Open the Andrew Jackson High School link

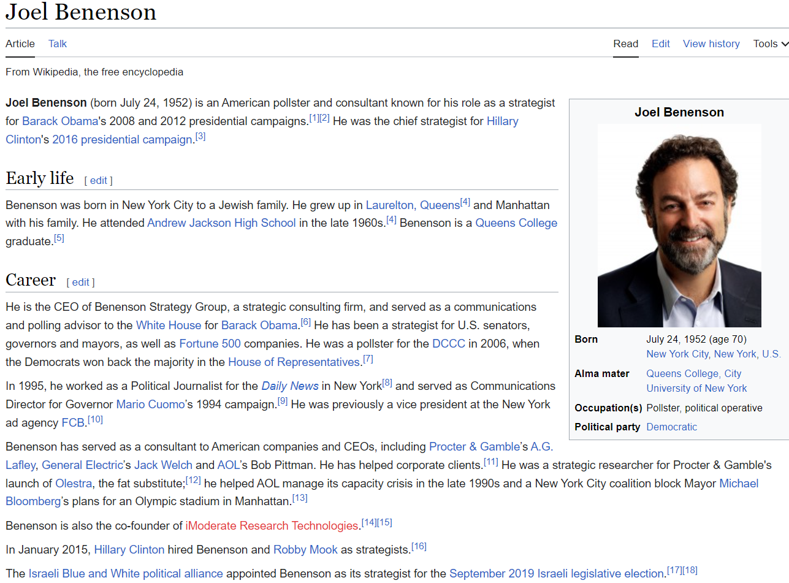point(221,223)
